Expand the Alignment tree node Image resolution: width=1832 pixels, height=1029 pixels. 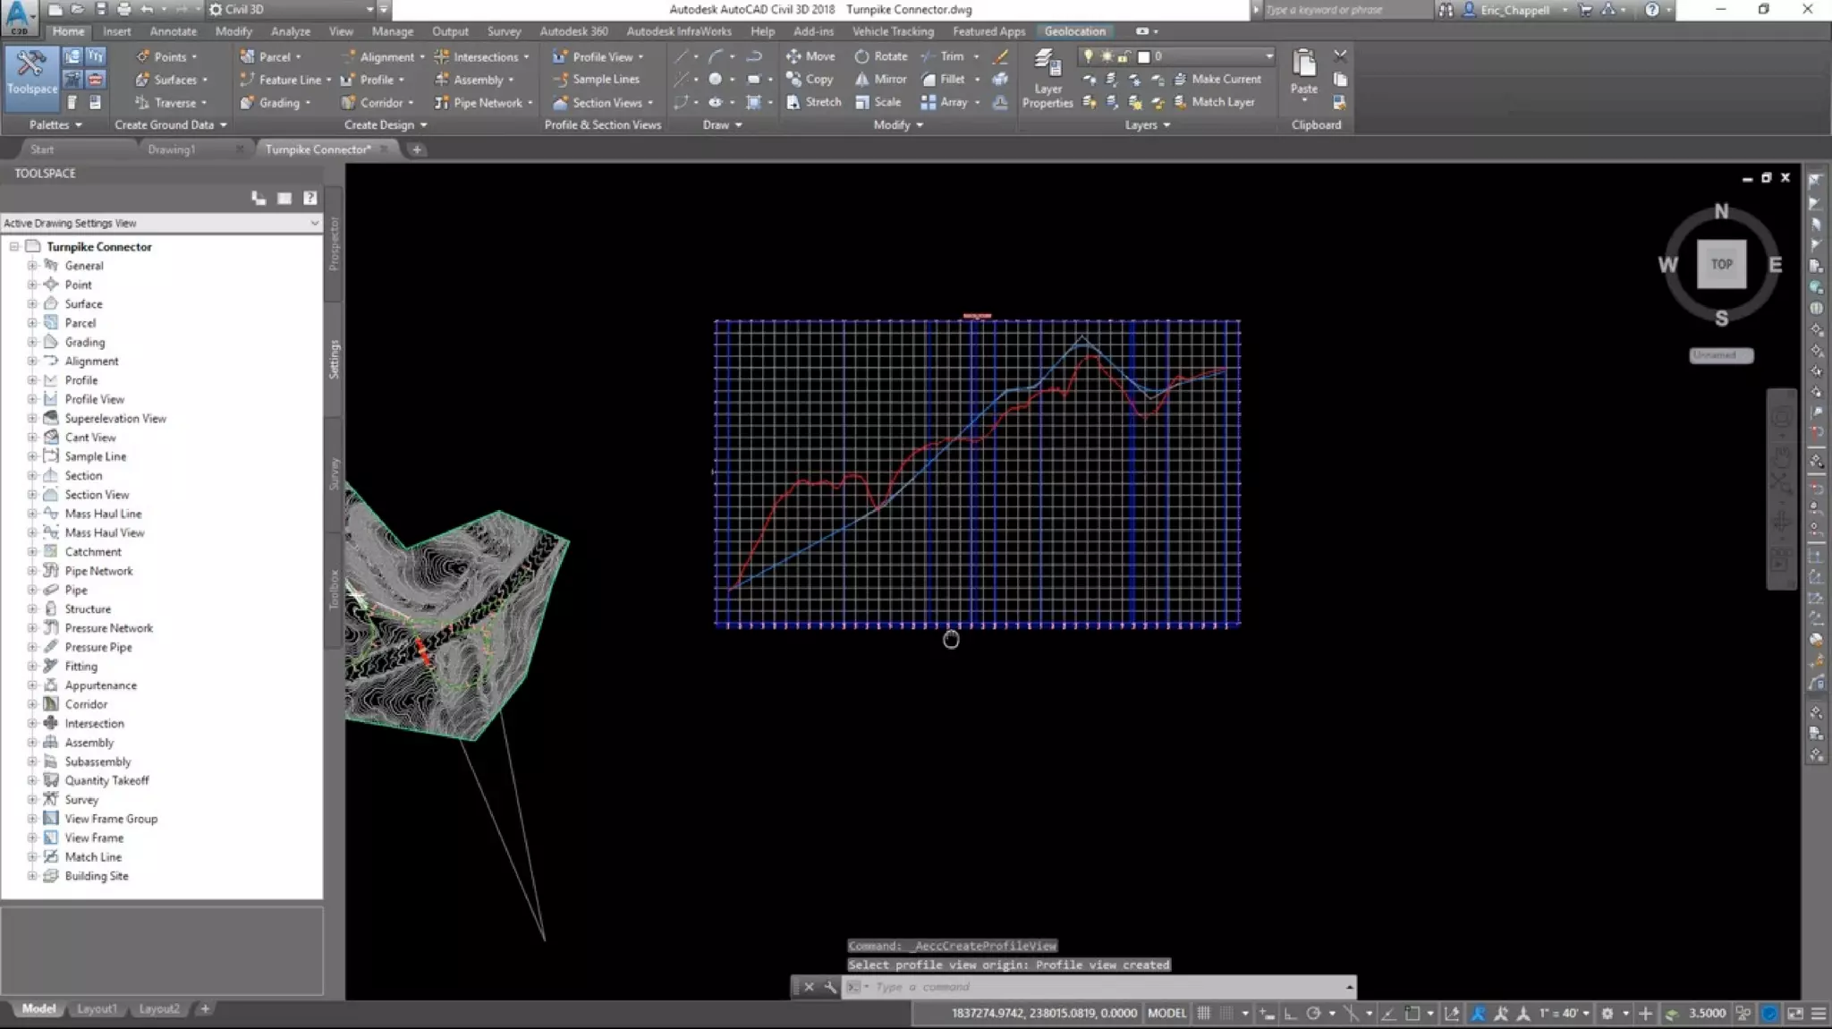coord(32,361)
